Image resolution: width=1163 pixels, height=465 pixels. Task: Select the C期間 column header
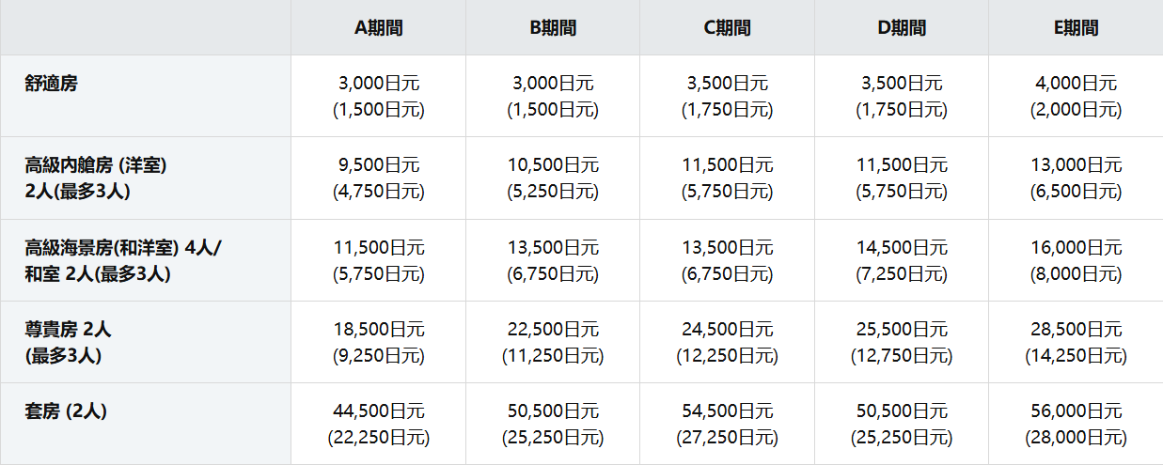(x=727, y=28)
